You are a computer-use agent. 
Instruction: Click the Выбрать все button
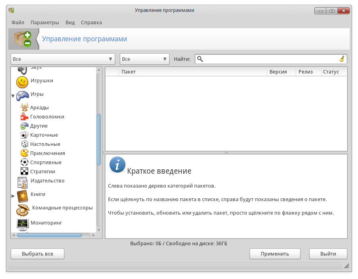[37, 254]
